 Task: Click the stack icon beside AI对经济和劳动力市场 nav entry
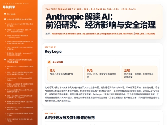[x=5, y=60]
